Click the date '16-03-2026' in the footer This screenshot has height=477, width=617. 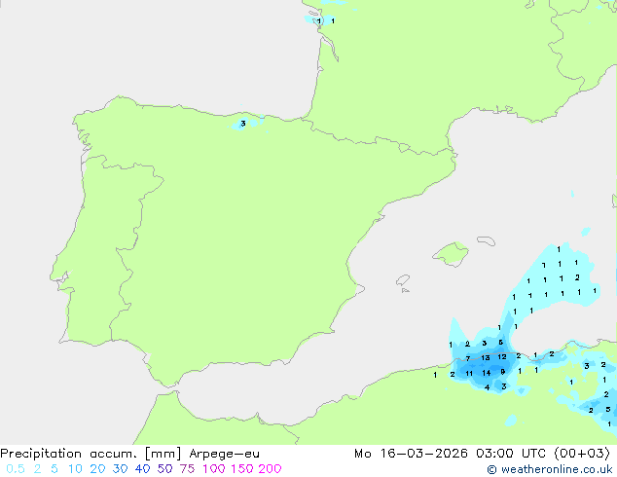(x=423, y=454)
